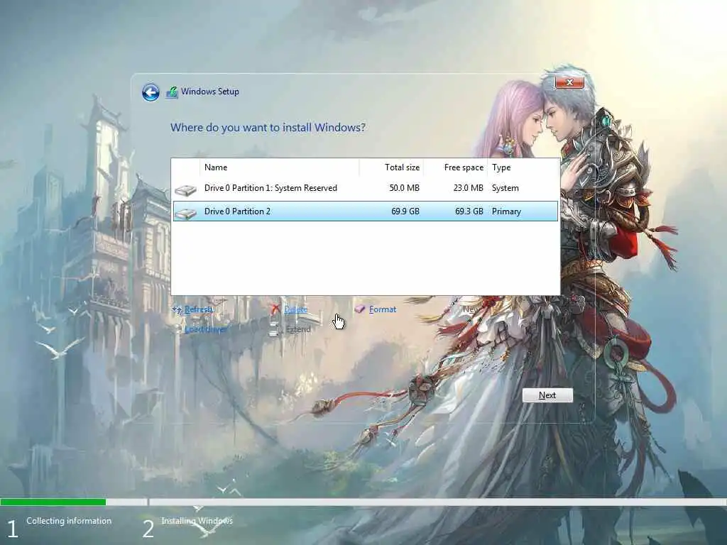The width and height of the screenshot is (727, 545).
Task: Click the Installing Windows step label
Action: 197,521
